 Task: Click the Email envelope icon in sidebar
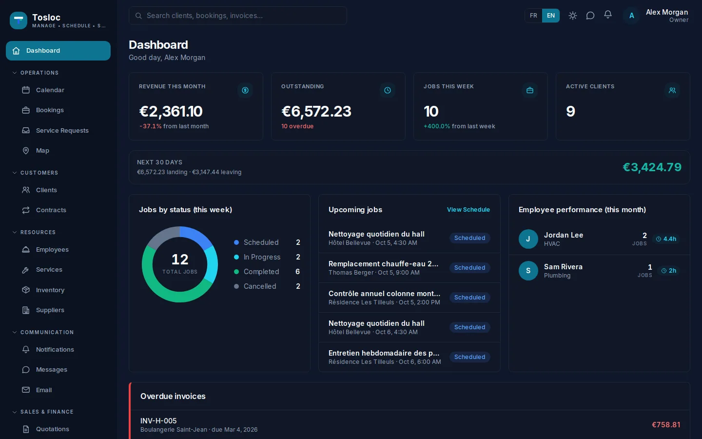pyautogui.click(x=26, y=390)
